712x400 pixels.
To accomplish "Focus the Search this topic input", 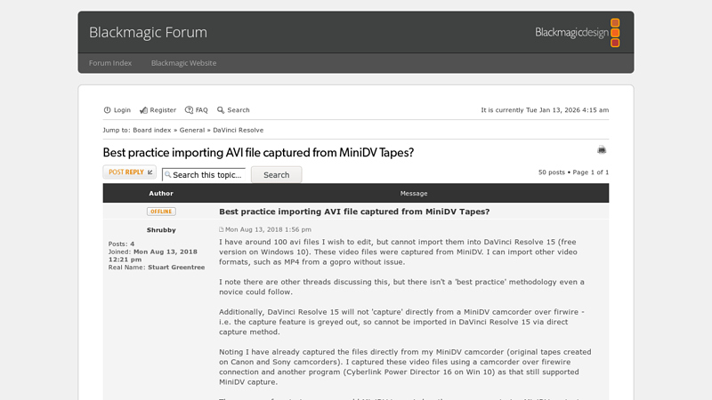I will pyautogui.click(x=208, y=175).
